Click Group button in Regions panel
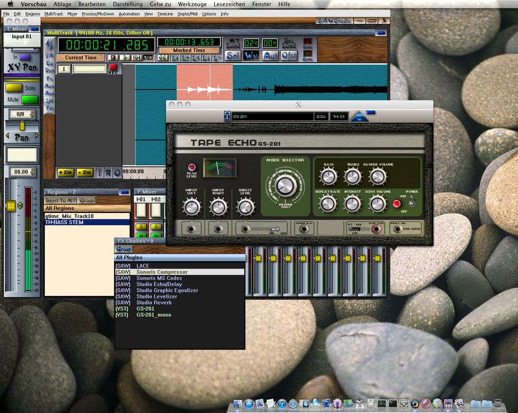The width and height of the screenshot is (518, 413). pyautogui.click(x=87, y=200)
